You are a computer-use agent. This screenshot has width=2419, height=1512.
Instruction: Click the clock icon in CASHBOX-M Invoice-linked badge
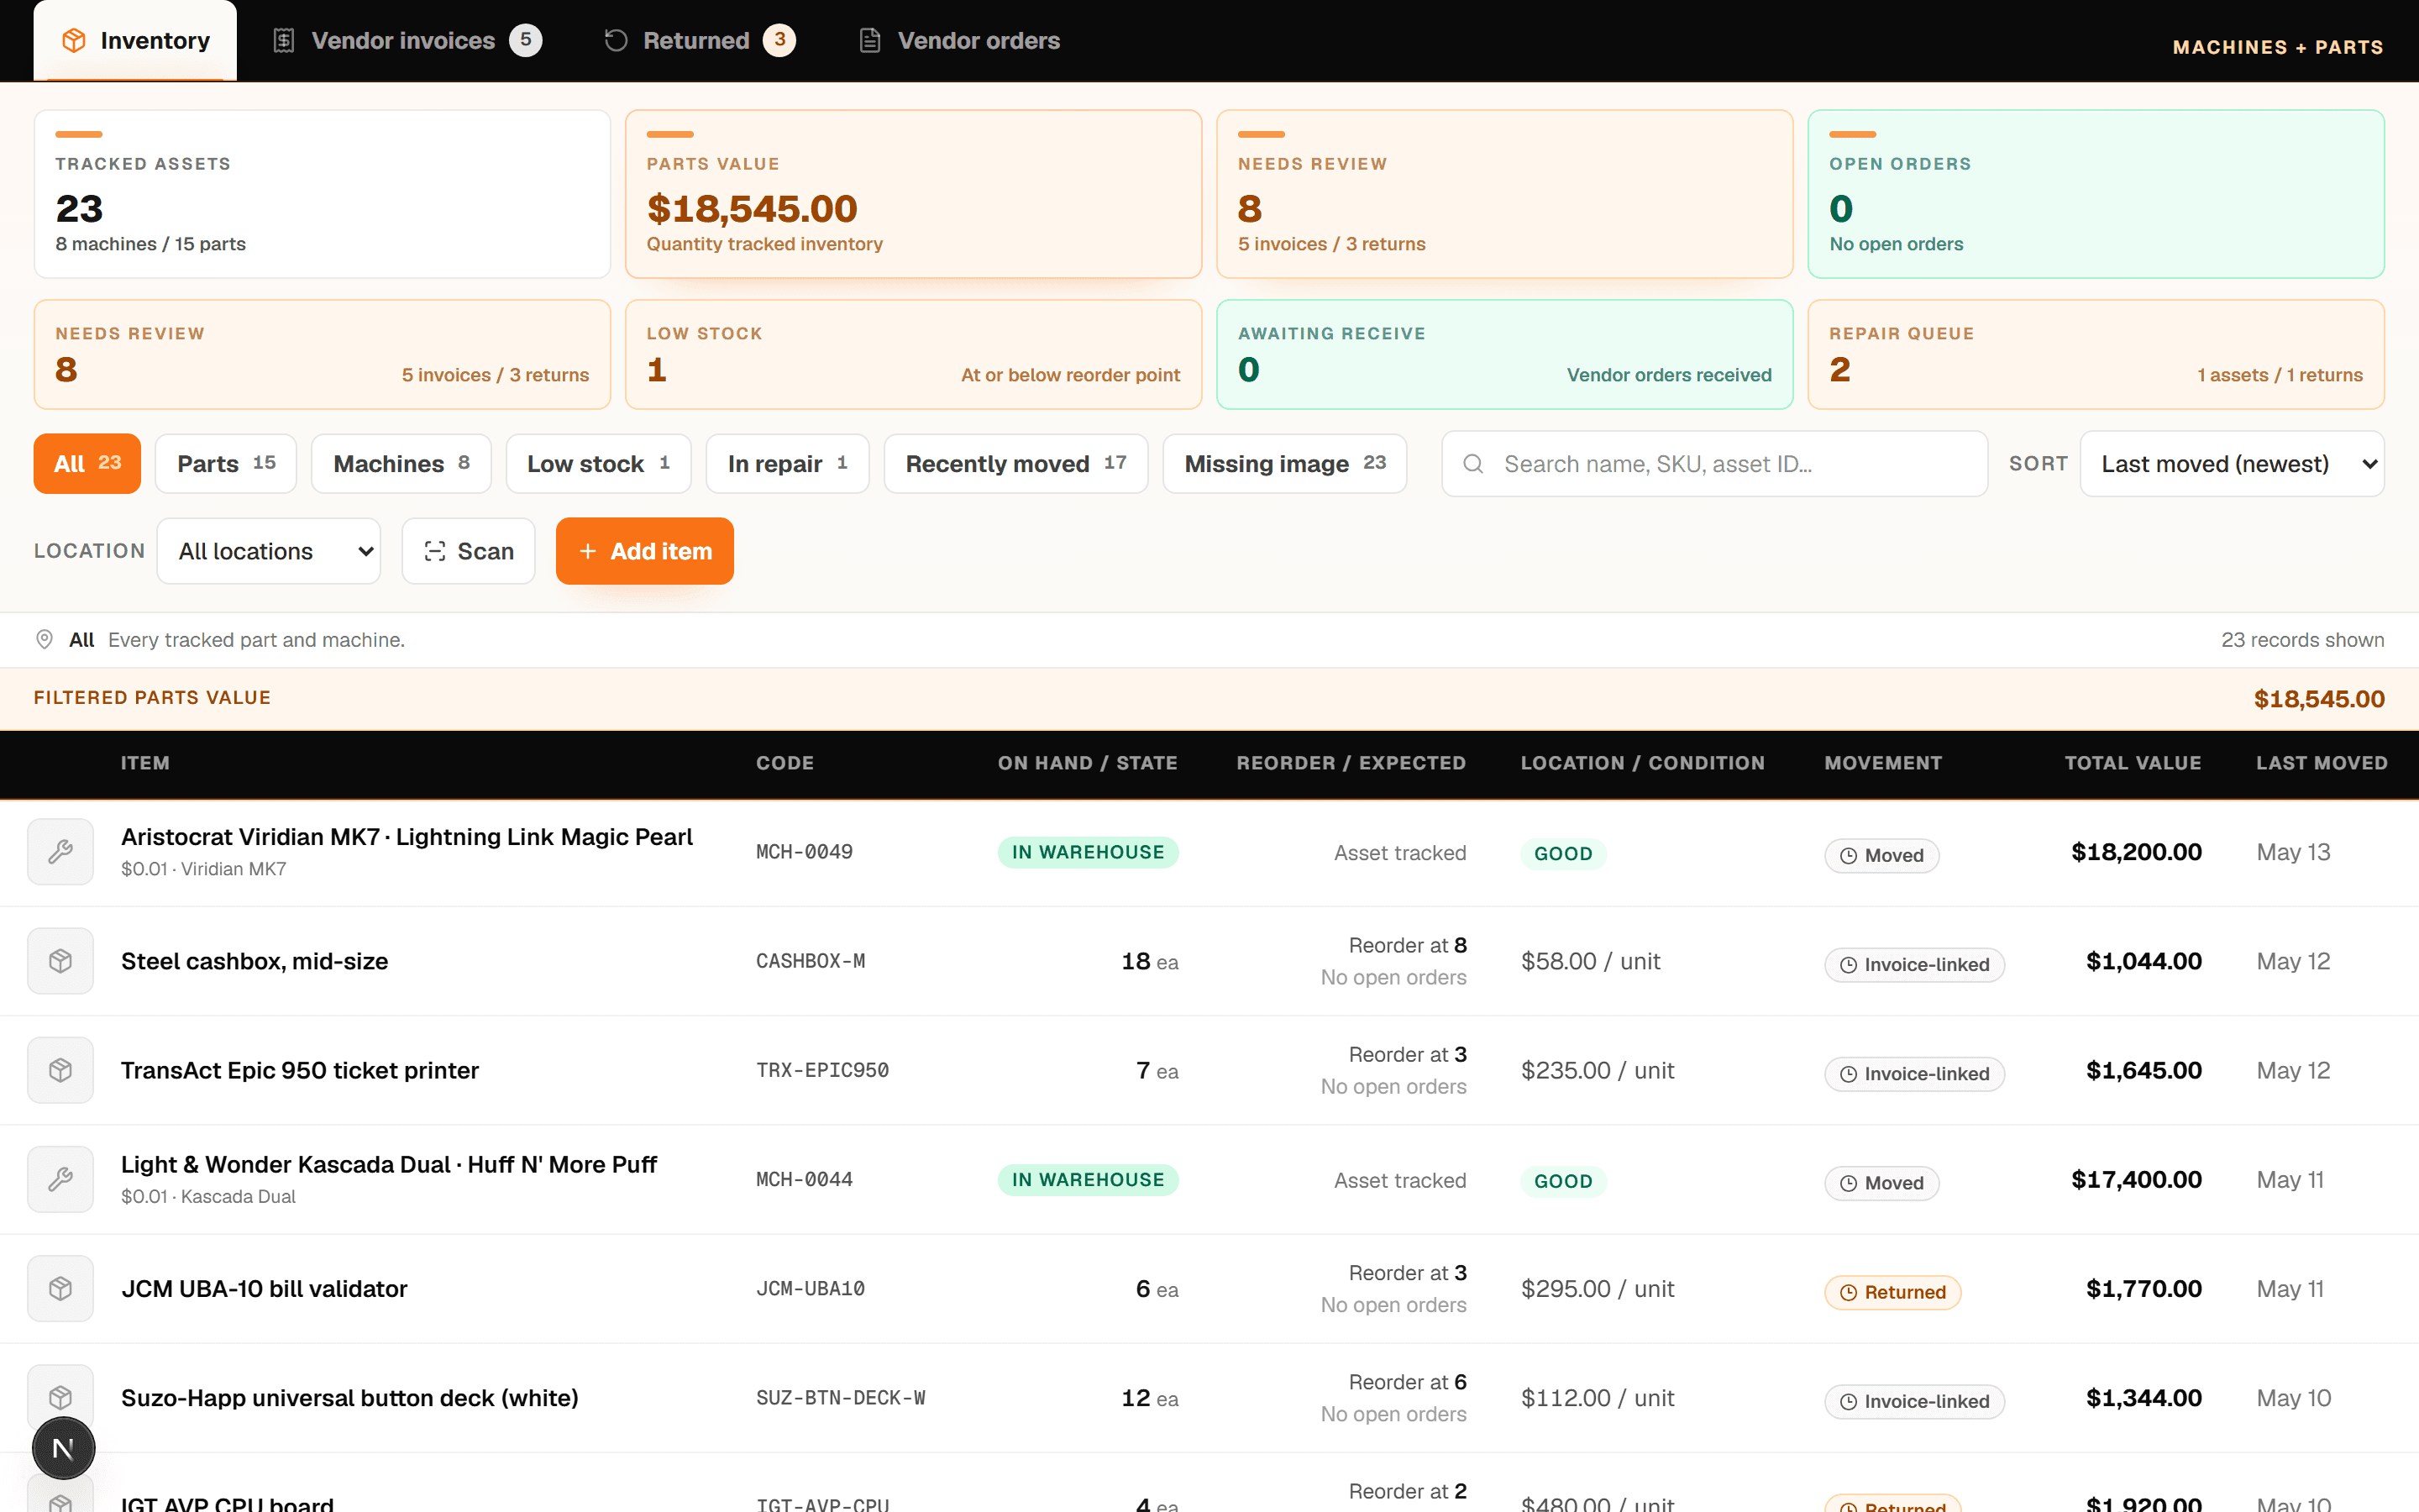click(x=1848, y=965)
